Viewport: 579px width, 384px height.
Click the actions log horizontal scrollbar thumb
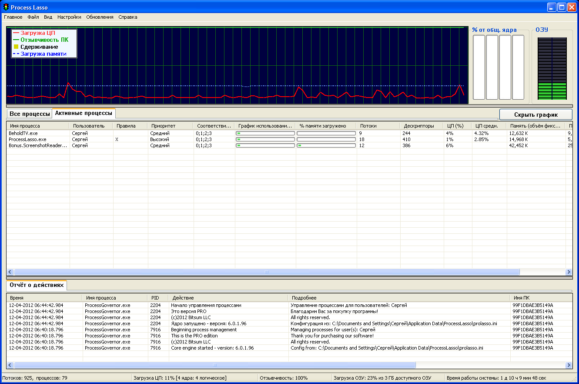coord(214,365)
